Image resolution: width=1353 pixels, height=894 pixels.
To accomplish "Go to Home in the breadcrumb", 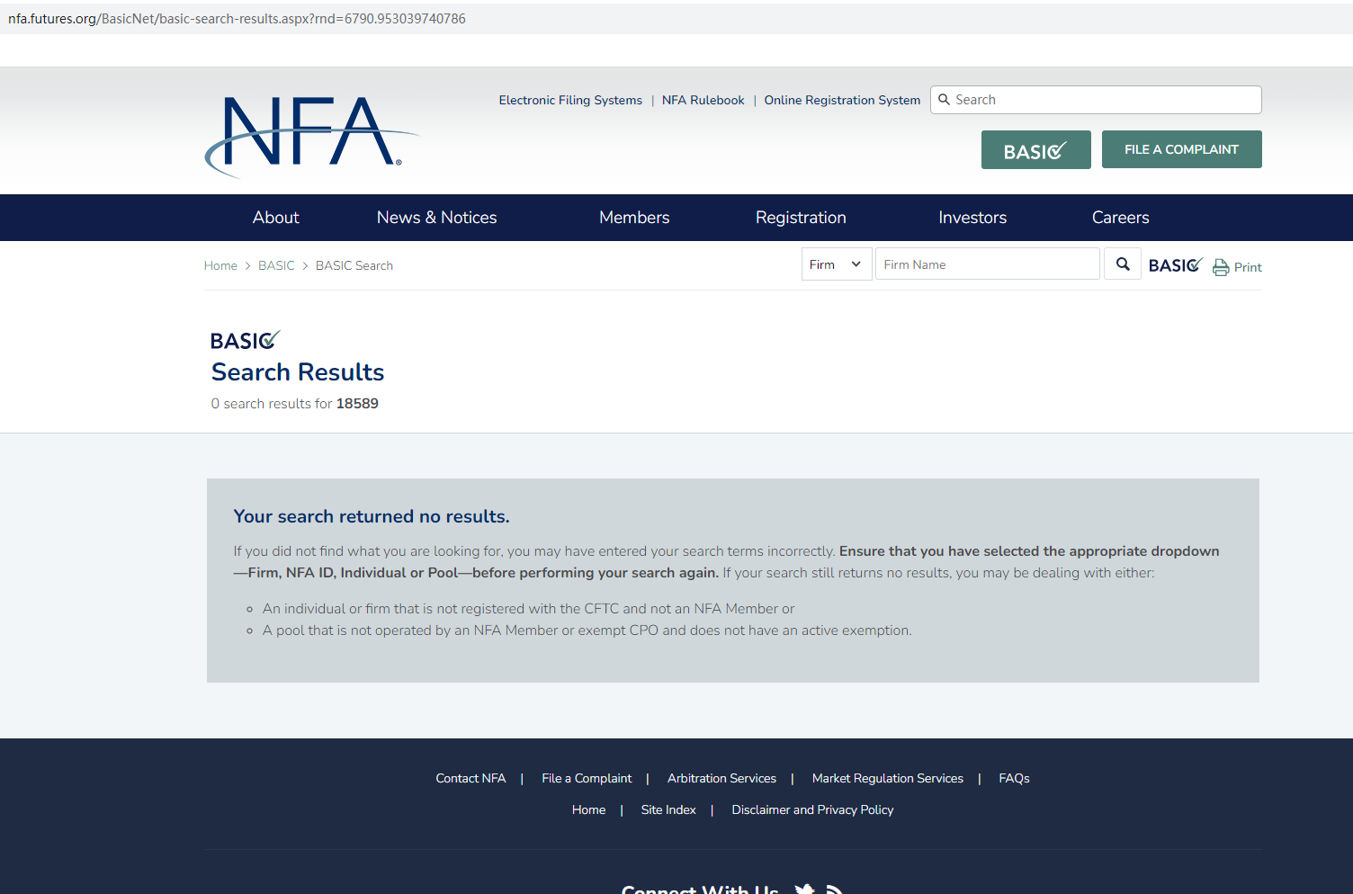I will (220, 265).
